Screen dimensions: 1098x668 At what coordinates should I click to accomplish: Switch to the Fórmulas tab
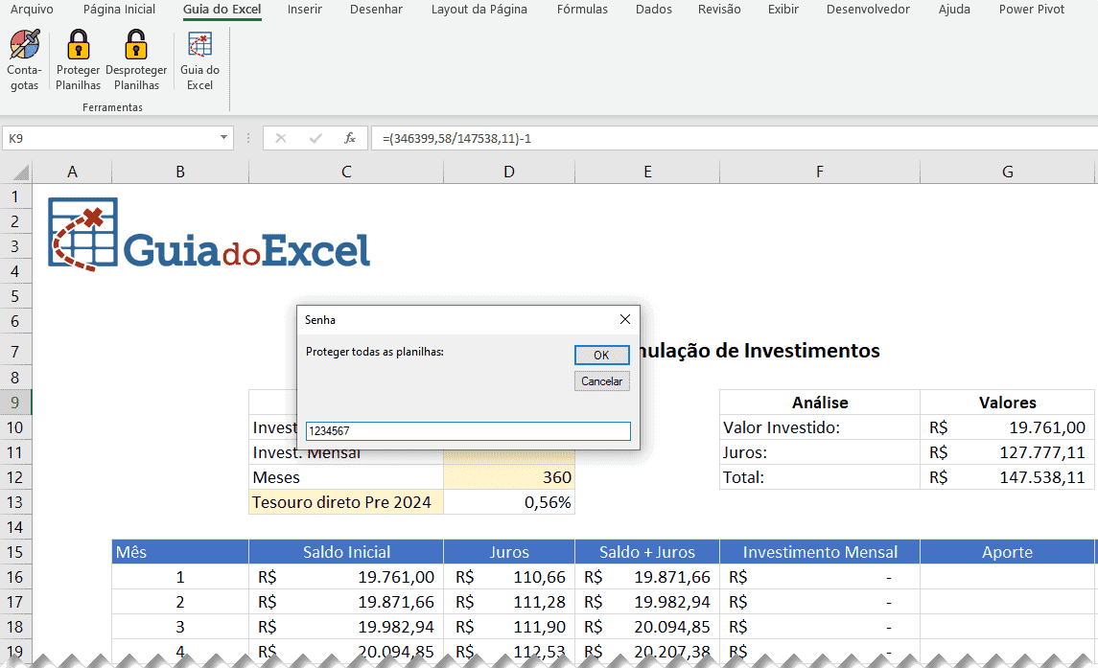point(582,9)
